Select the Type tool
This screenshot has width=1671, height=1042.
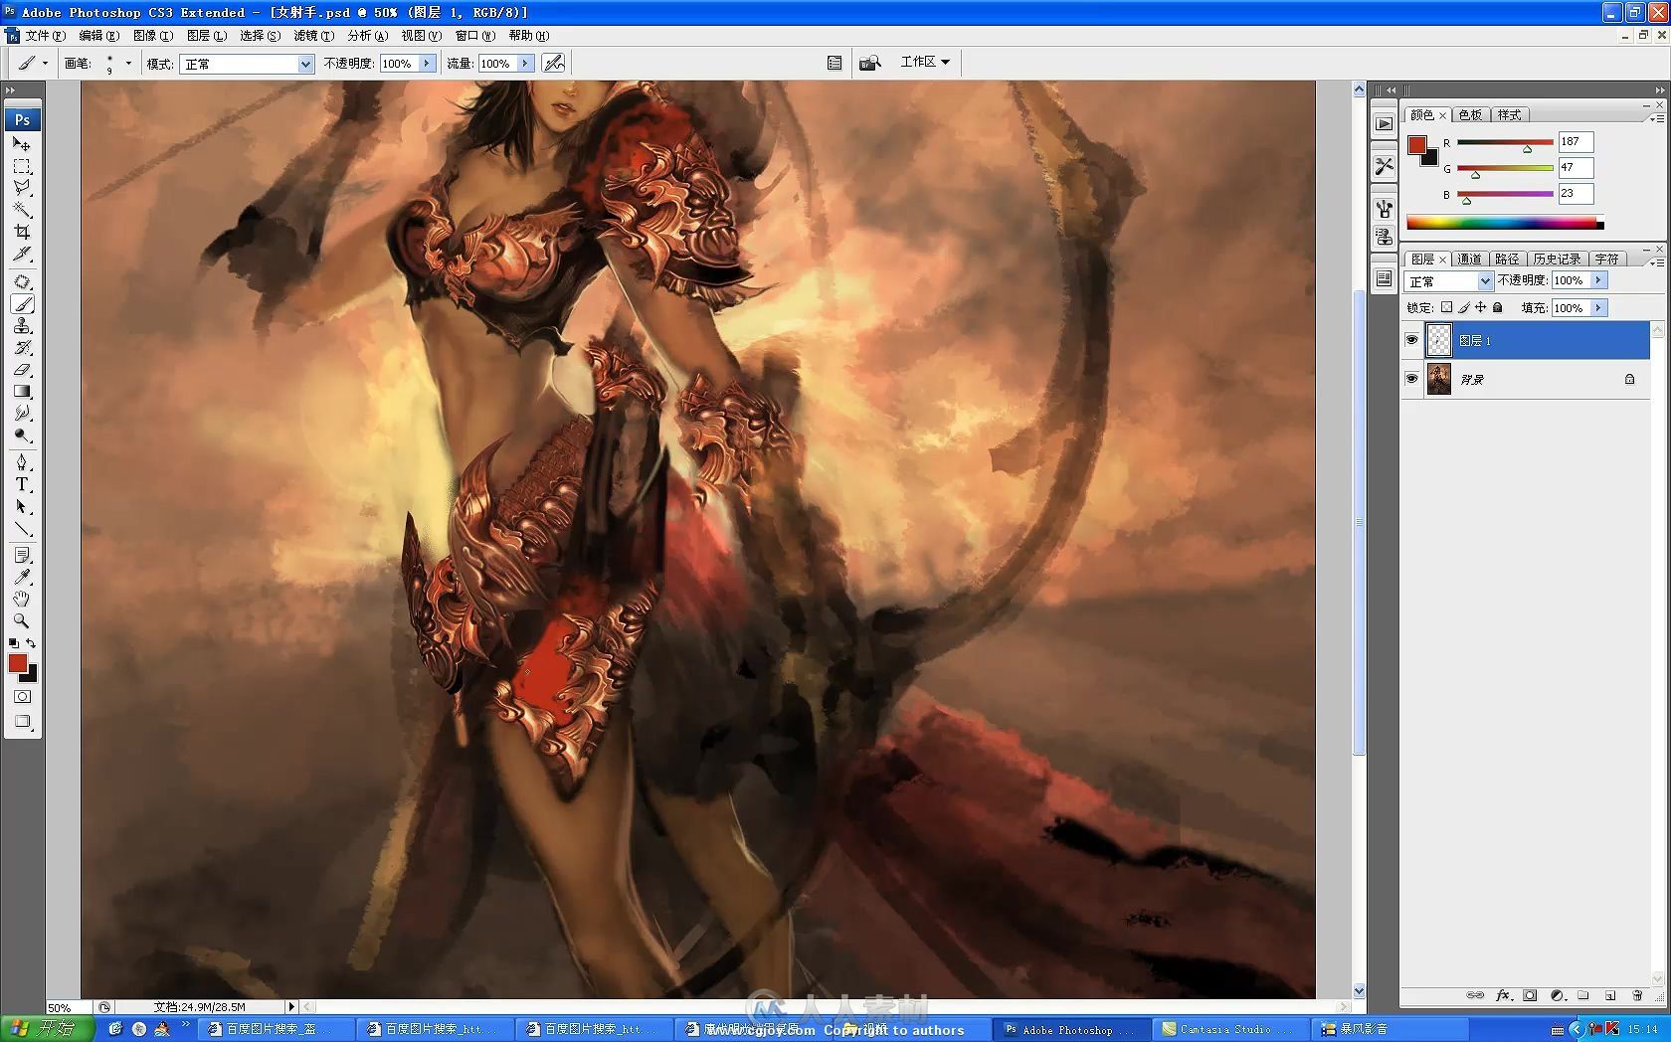click(22, 485)
